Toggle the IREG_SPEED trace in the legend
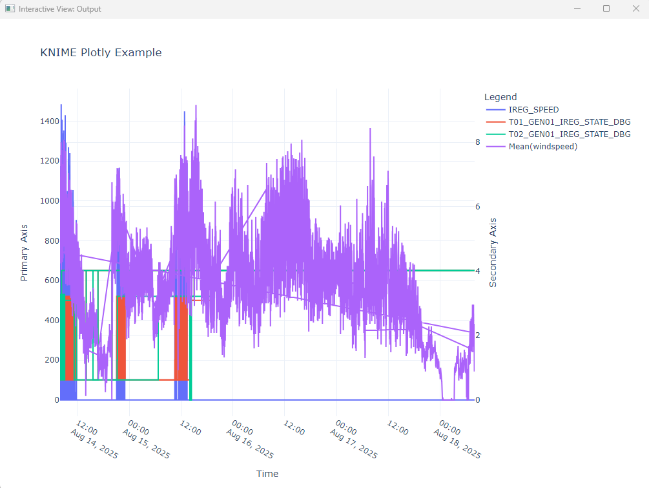This screenshot has width=649, height=488. 533,110
